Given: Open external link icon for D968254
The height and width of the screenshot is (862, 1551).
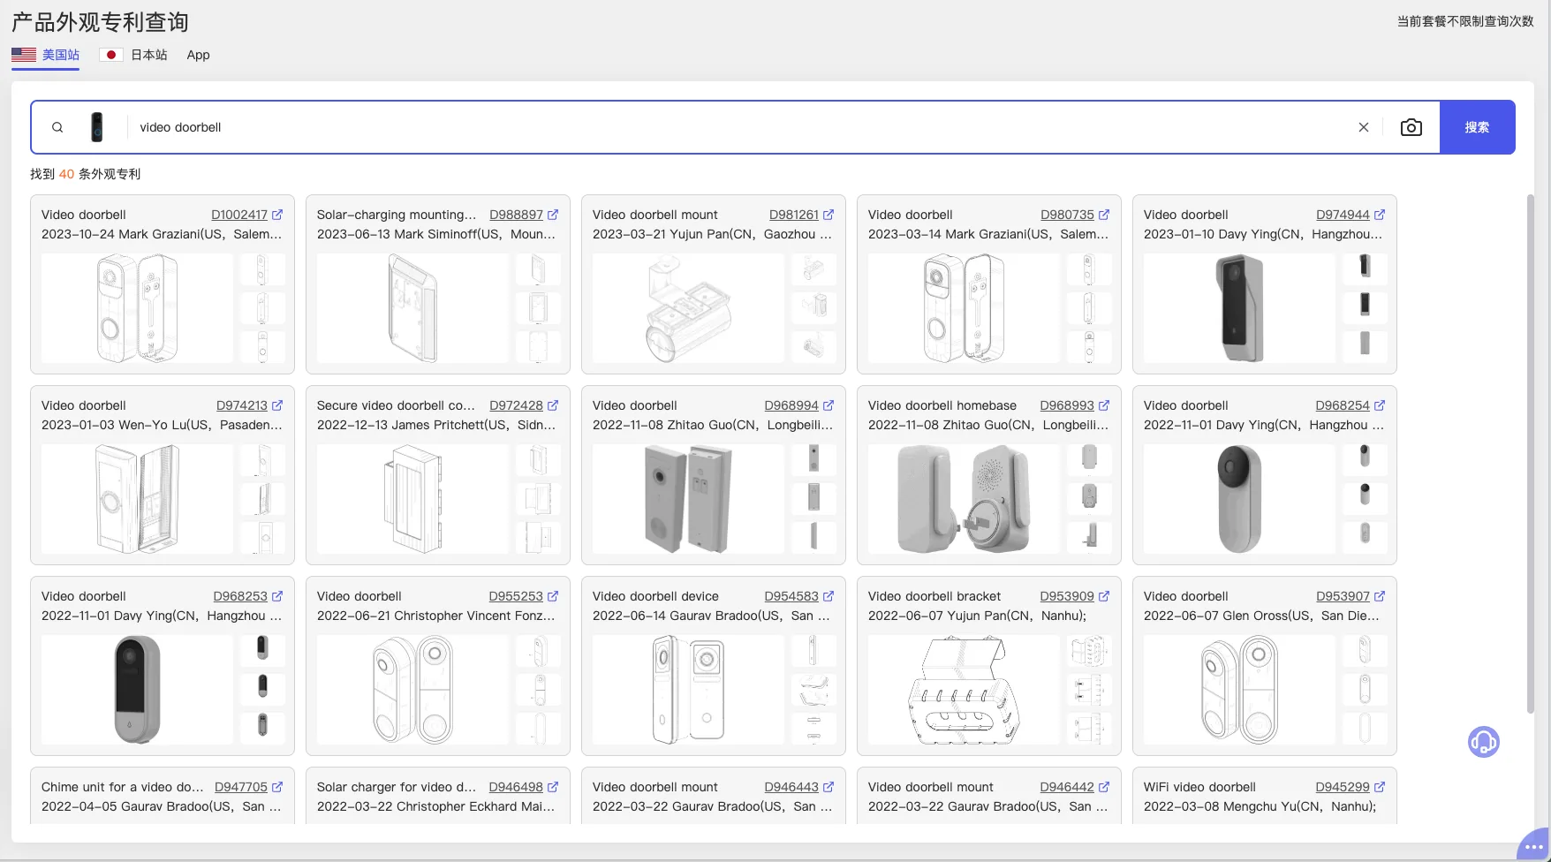Looking at the screenshot, I should 1380,405.
